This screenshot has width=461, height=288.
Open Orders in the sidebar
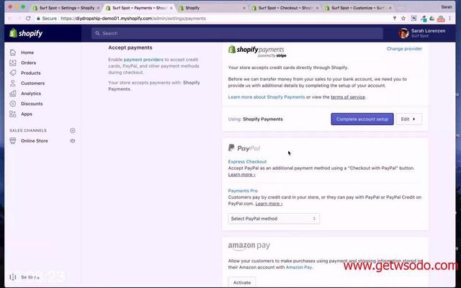coord(29,63)
